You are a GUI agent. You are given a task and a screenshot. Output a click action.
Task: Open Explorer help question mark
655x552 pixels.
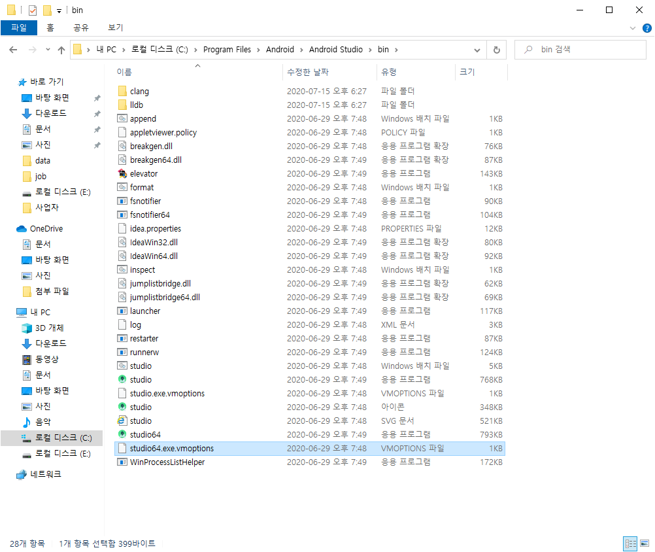647,28
